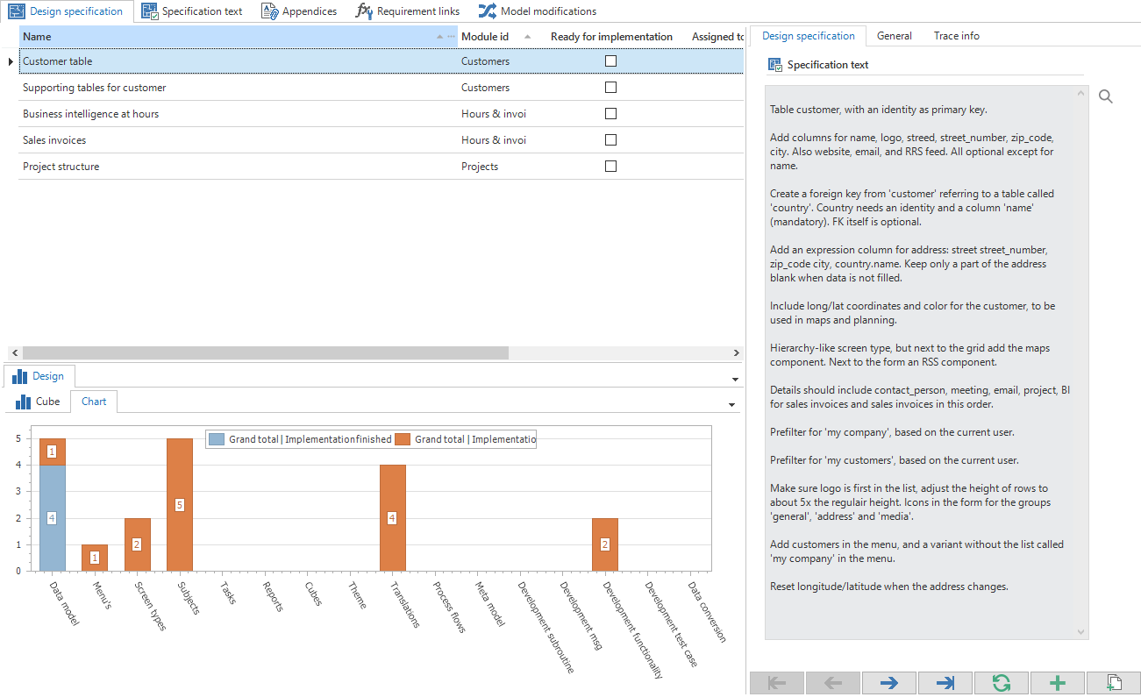The width and height of the screenshot is (1141, 697).
Task: Go to previous record arrow button
Action: coord(832,683)
